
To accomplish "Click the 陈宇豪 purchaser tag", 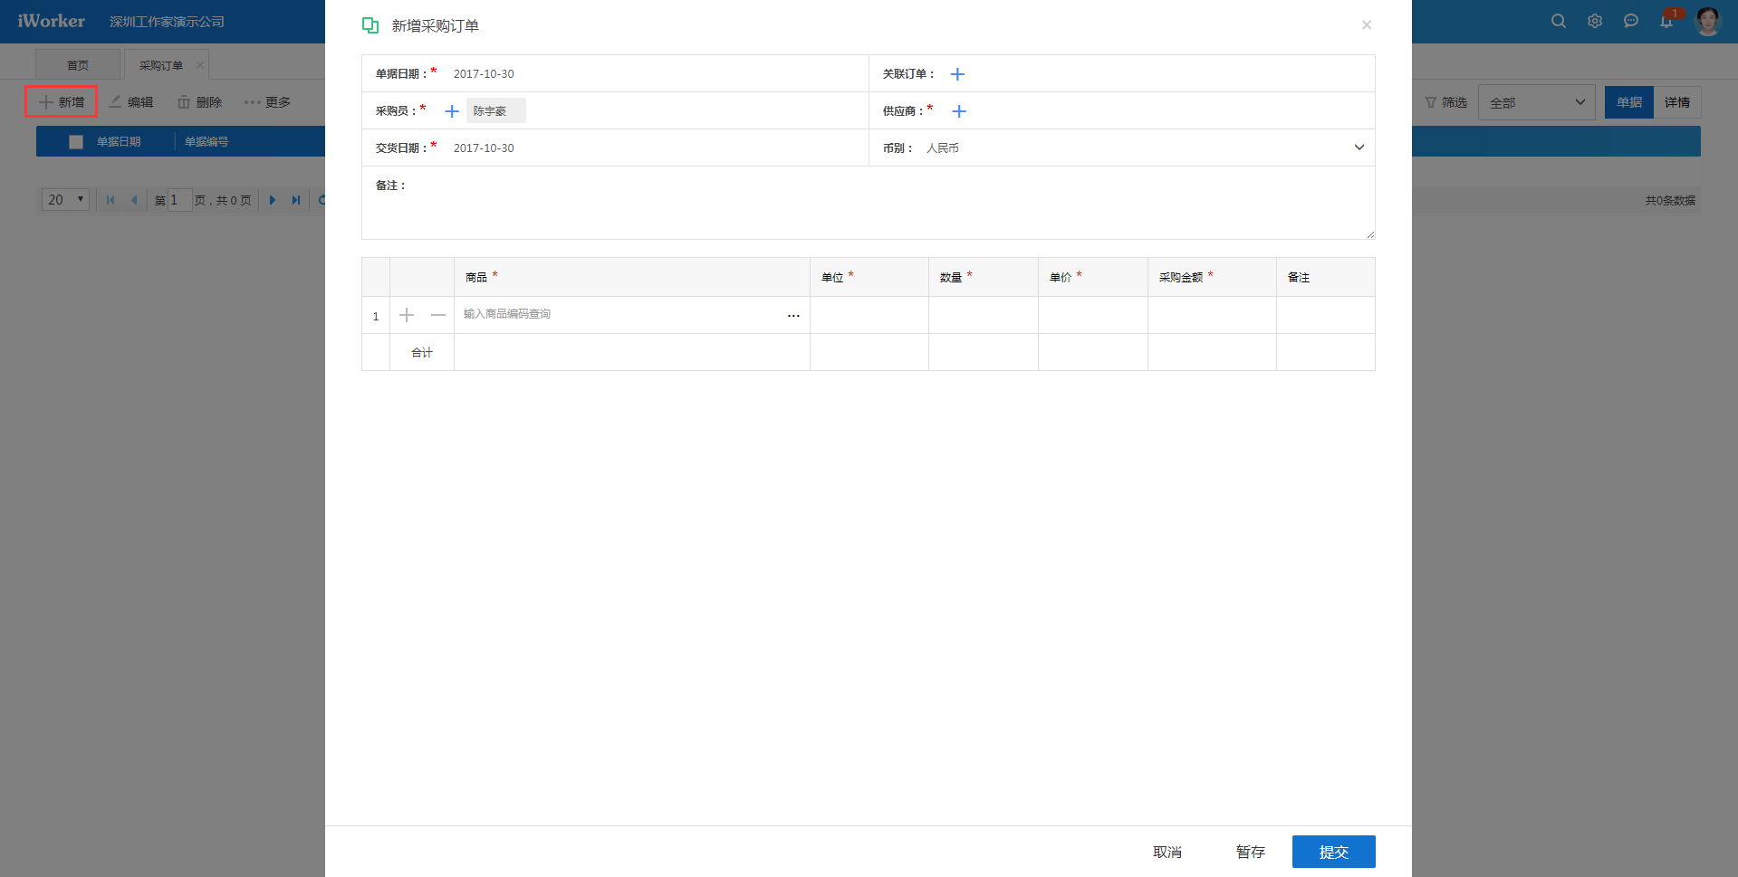I will click(495, 110).
